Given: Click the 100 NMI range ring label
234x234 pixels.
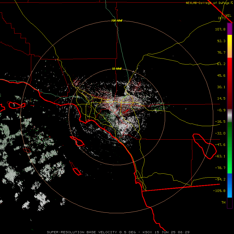Looking at the screenshot, I should click(117, 21).
